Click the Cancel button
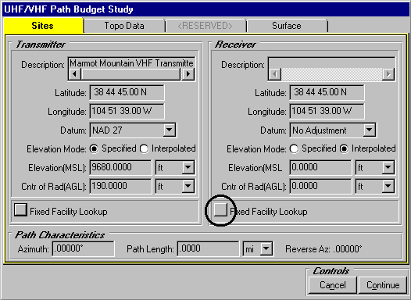 pos(333,285)
